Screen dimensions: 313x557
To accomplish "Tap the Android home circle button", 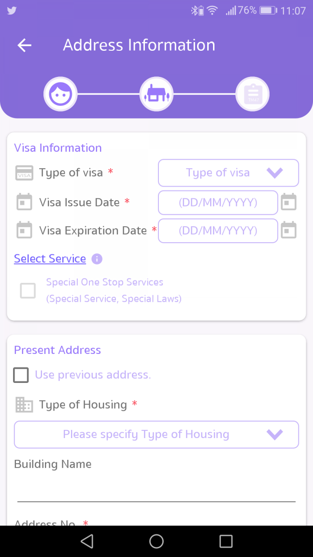I will point(156,542).
